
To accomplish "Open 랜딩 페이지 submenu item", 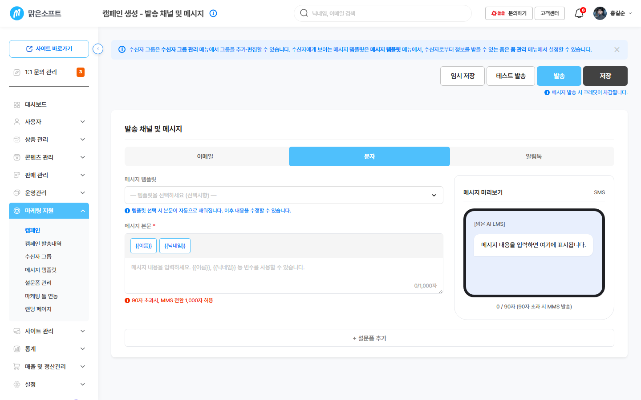I will click(38, 309).
